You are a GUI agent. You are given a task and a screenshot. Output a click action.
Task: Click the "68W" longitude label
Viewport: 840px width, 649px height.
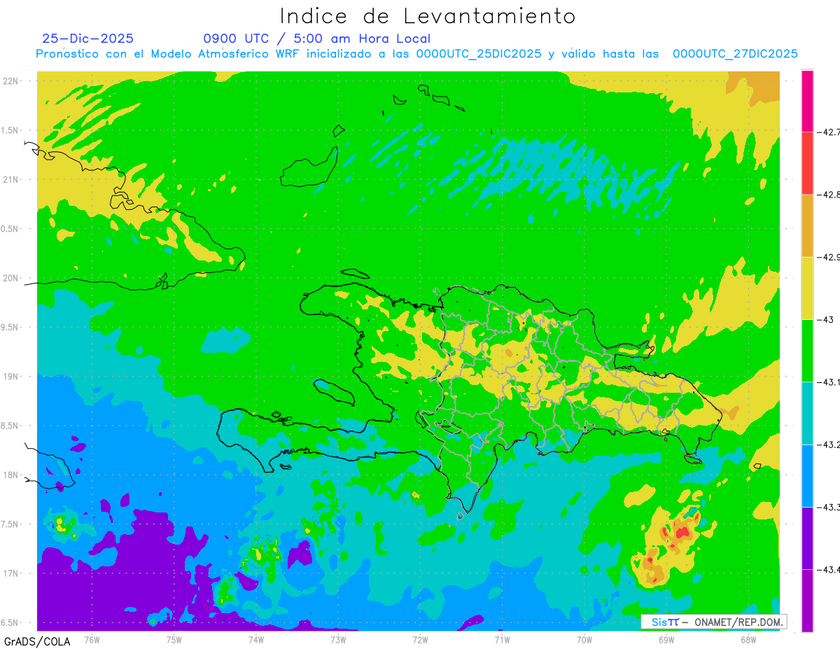coord(748,639)
